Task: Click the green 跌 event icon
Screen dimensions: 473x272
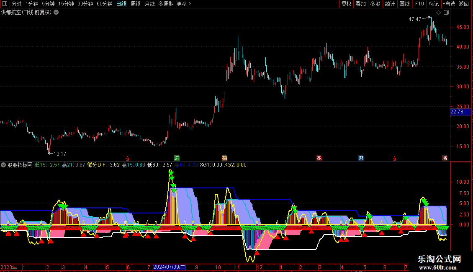Action: tap(177, 158)
